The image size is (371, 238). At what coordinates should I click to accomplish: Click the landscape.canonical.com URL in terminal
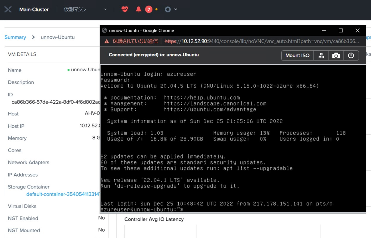pyautogui.click(x=215, y=104)
